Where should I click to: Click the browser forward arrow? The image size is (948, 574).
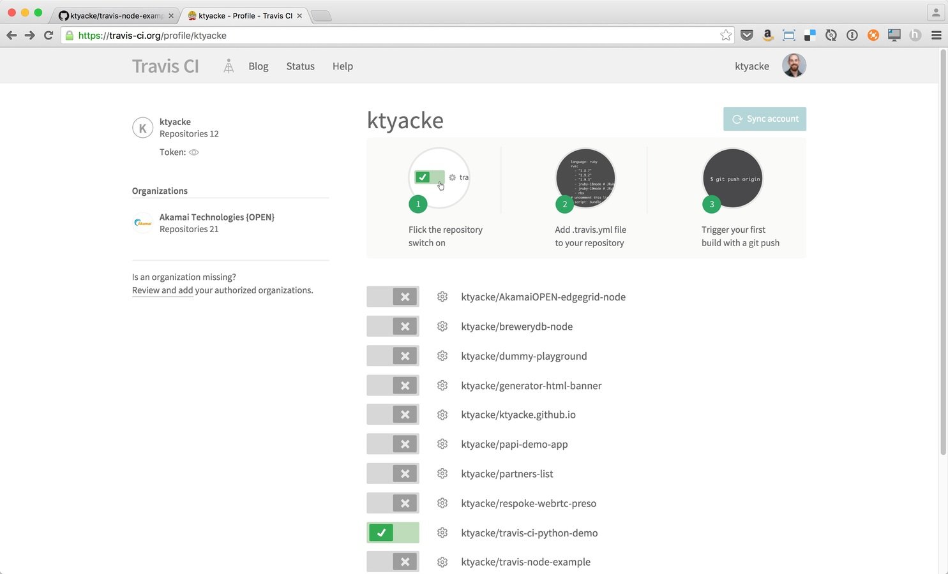(x=29, y=35)
